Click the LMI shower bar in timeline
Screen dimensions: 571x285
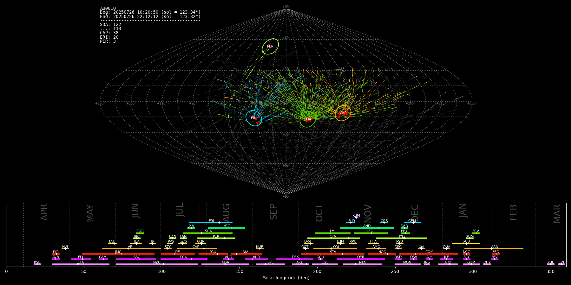point(333,233)
